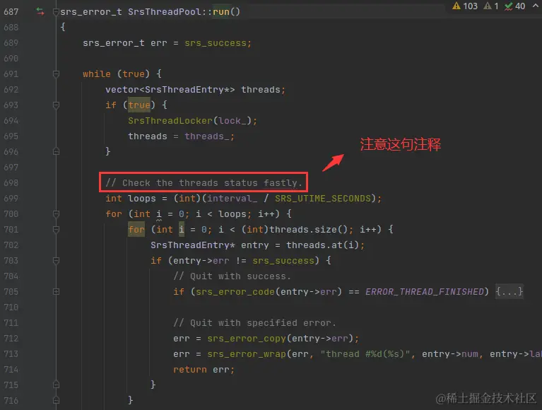Click line number 714 in the gutter
542x410 pixels.
click(x=11, y=369)
